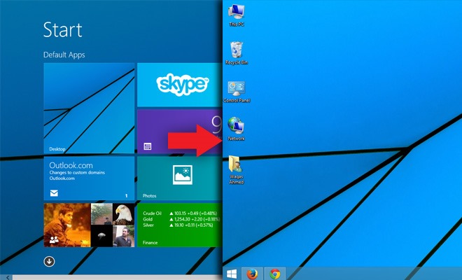Click the Silver price row in Finance tile
The image size is (462, 280).
tap(178, 225)
